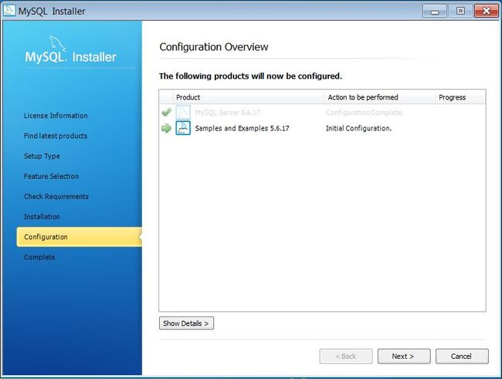Click the green arrow beside Samples and Examples
The height and width of the screenshot is (379, 502).
[x=167, y=128]
